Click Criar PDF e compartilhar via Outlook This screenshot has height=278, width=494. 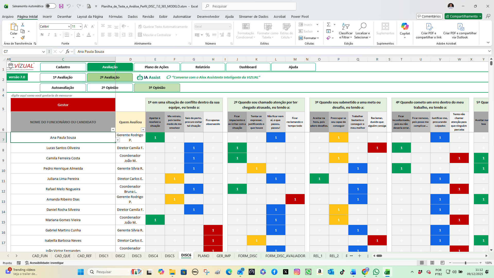(x=460, y=30)
